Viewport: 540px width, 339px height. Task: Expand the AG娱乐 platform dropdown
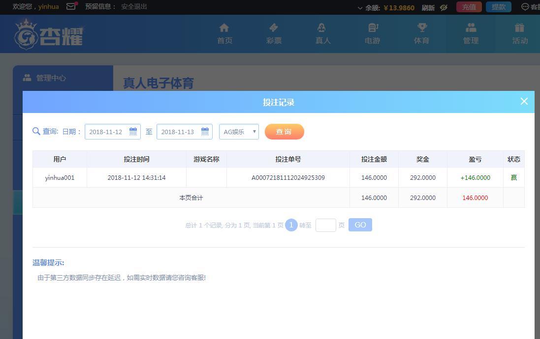click(x=239, y=132)
